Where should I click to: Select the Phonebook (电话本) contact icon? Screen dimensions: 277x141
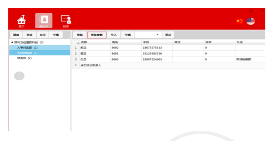pyautogui.click(x=44, y=20)
